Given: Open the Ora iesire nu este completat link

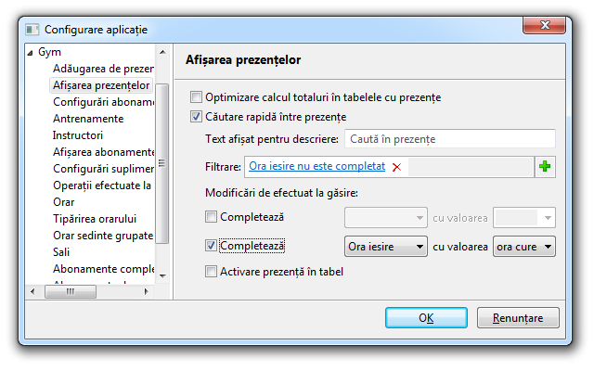Looking at the screenshot, I should pos(316,166).
